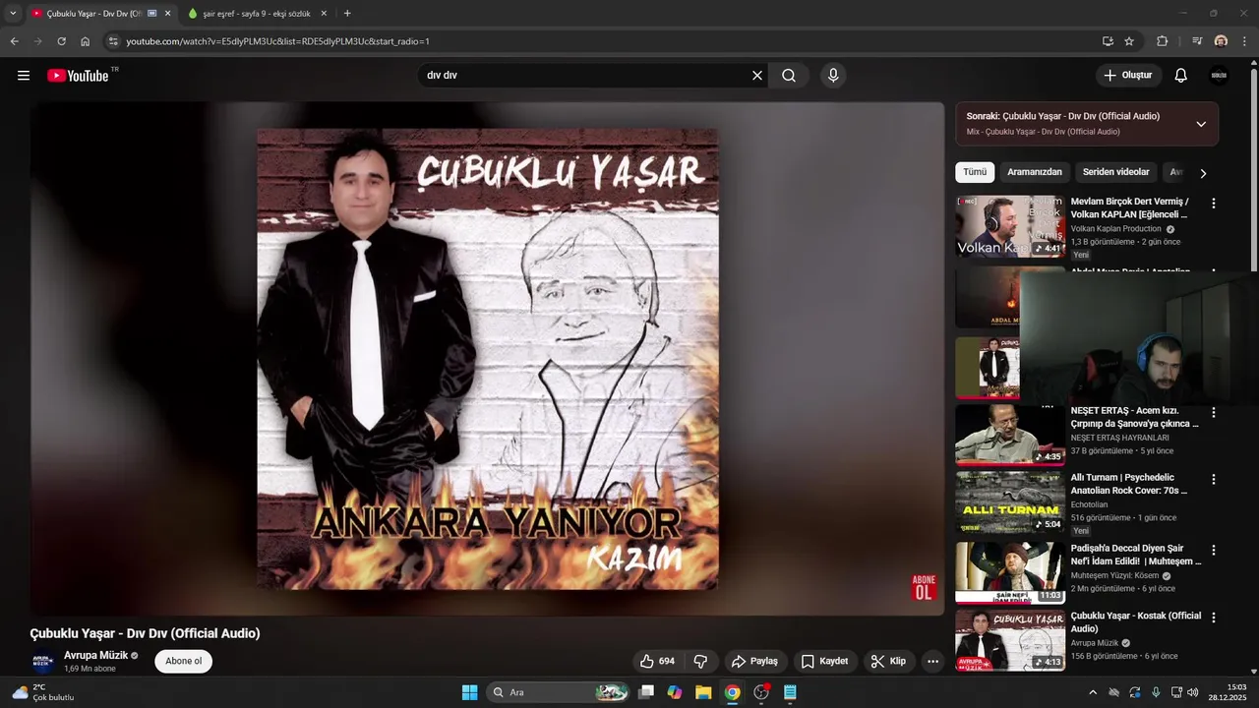The width and height of the screenshot is (1259, 708).
Task: Open options for Mevlam Birçok Dert Vermiş video
Action: tap(1213, 203)
